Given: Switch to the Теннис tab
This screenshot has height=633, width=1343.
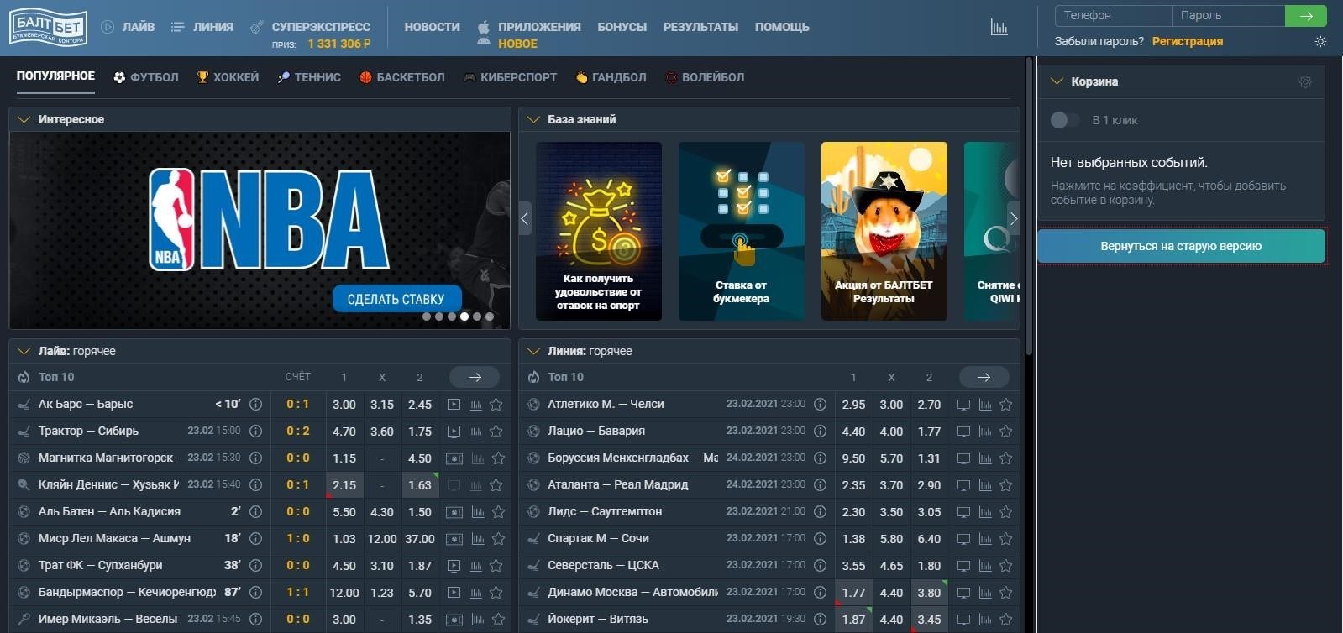Looking at the screenshot, I should tap(309, 77).
